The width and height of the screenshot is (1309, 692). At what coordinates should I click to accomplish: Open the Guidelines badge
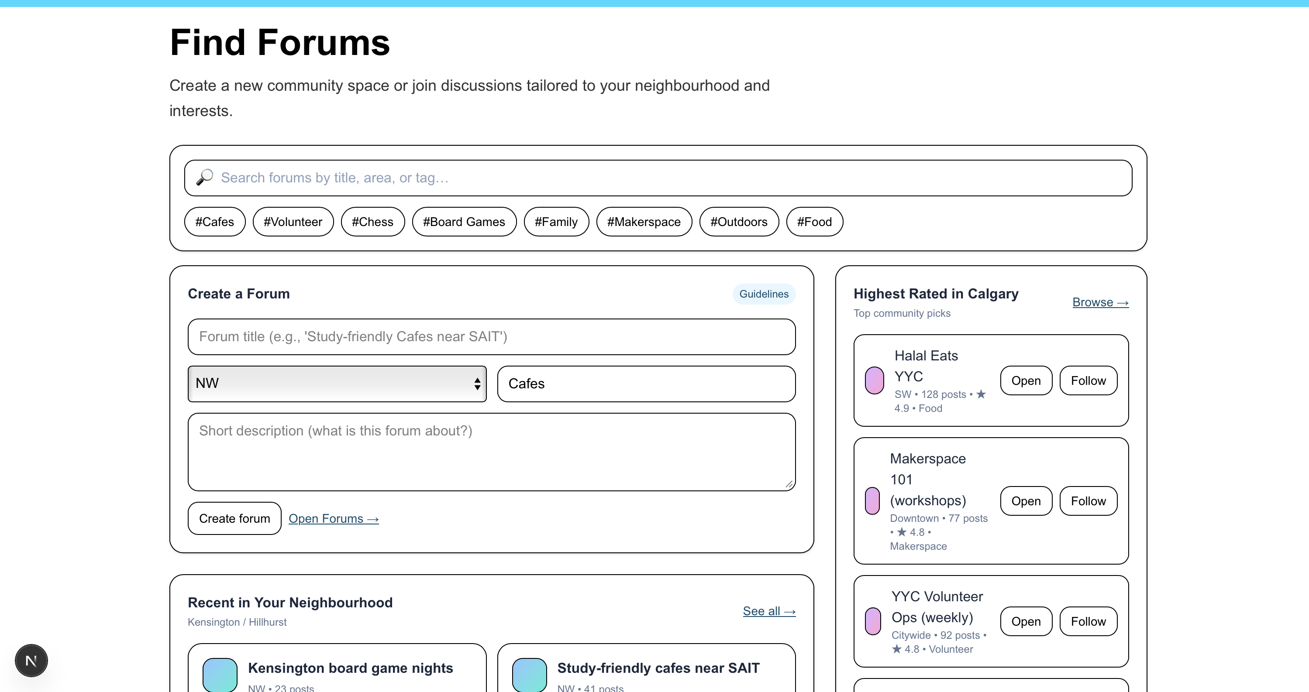click(763, 294)
